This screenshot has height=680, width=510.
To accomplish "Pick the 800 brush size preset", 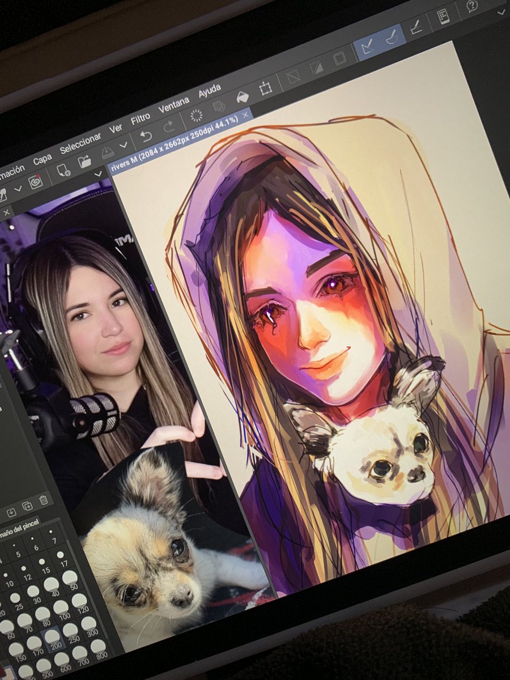I will coord(98,649).
